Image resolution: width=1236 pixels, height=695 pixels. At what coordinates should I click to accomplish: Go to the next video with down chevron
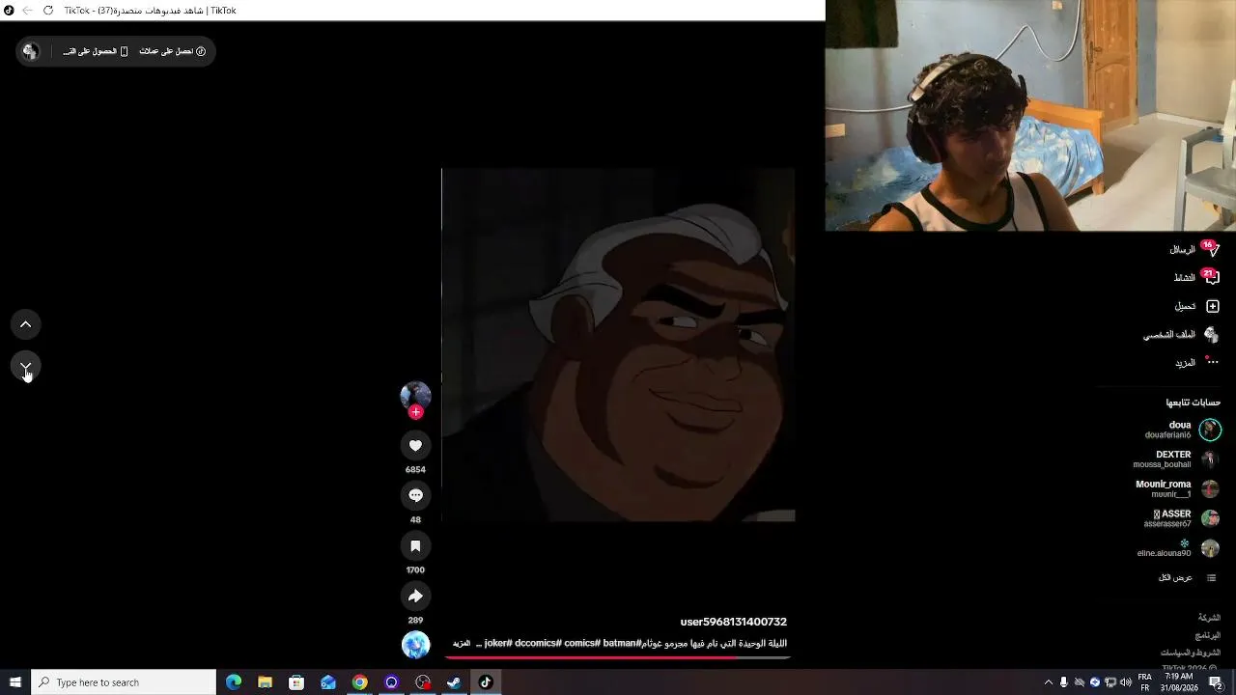point(26,367)
